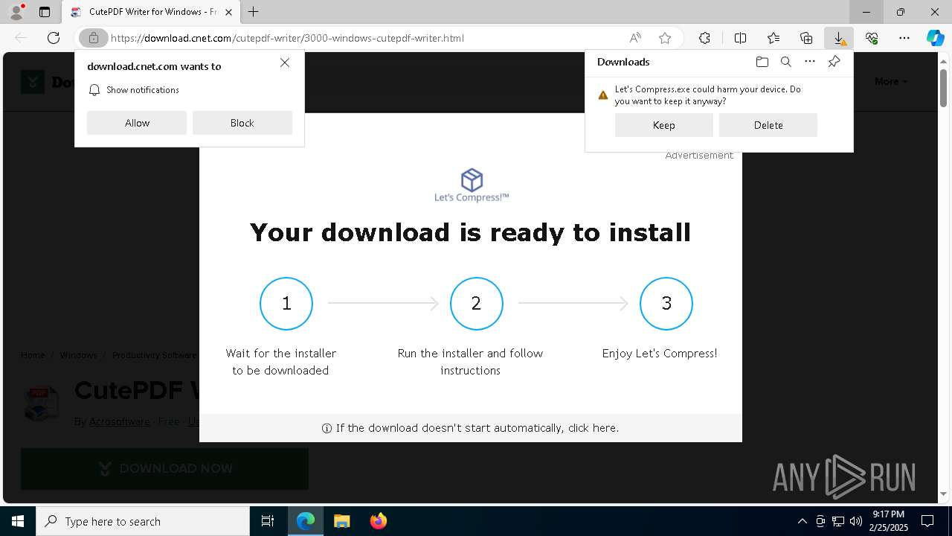Click the Home breadcrumb link
The image size is (952, 536).
(x=33, y=355)
